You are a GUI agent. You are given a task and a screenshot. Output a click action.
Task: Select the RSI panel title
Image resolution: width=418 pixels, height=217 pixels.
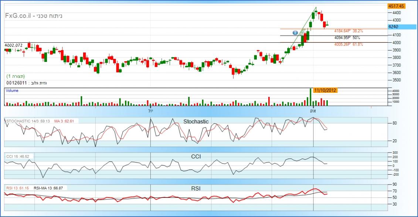(x=196, y=188)
